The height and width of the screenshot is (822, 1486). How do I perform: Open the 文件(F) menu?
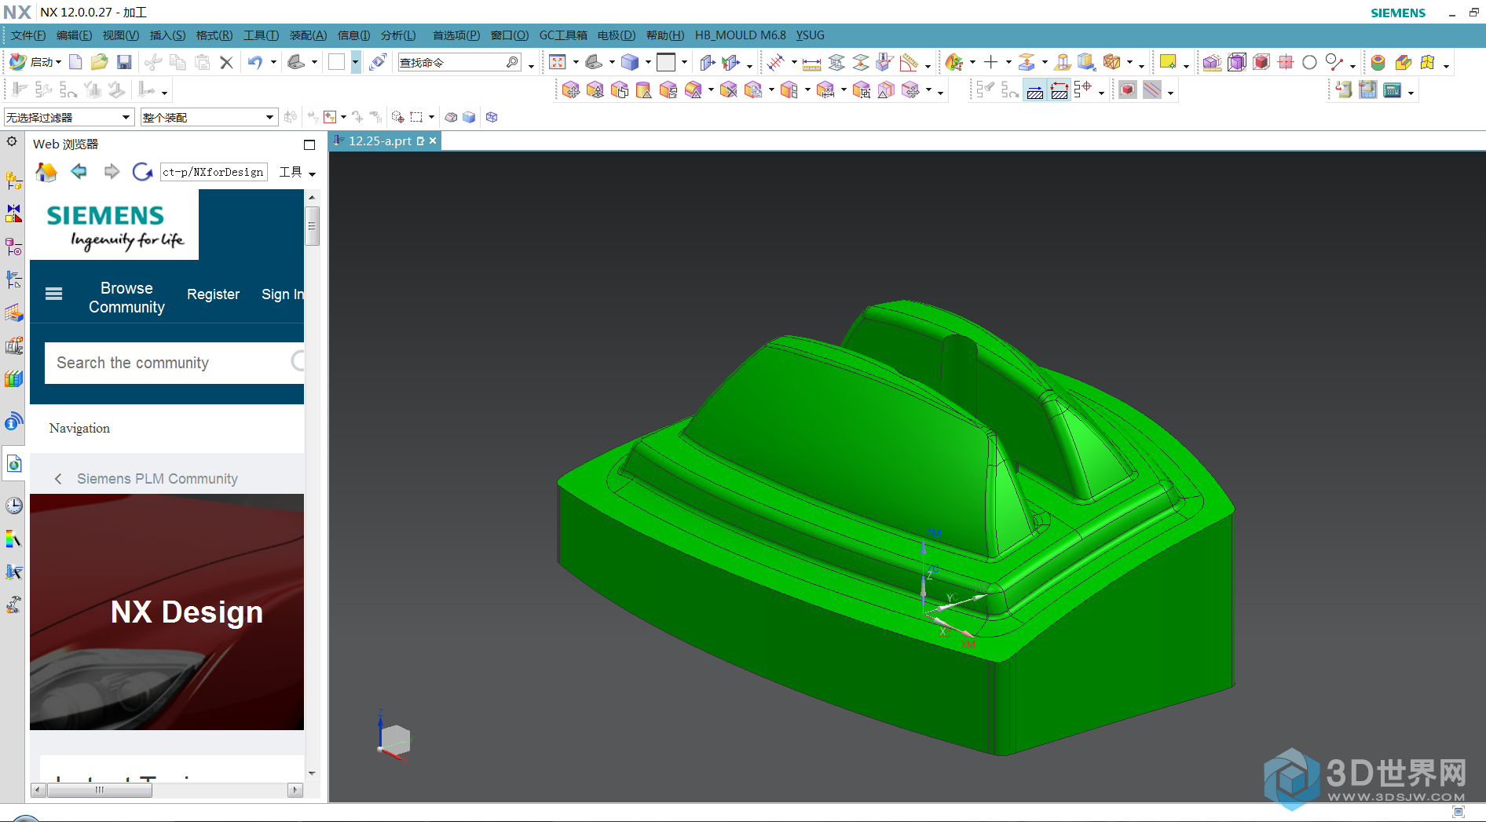coord(28,35)
